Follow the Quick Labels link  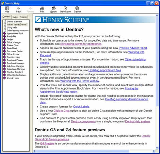(x=81, y=107)
